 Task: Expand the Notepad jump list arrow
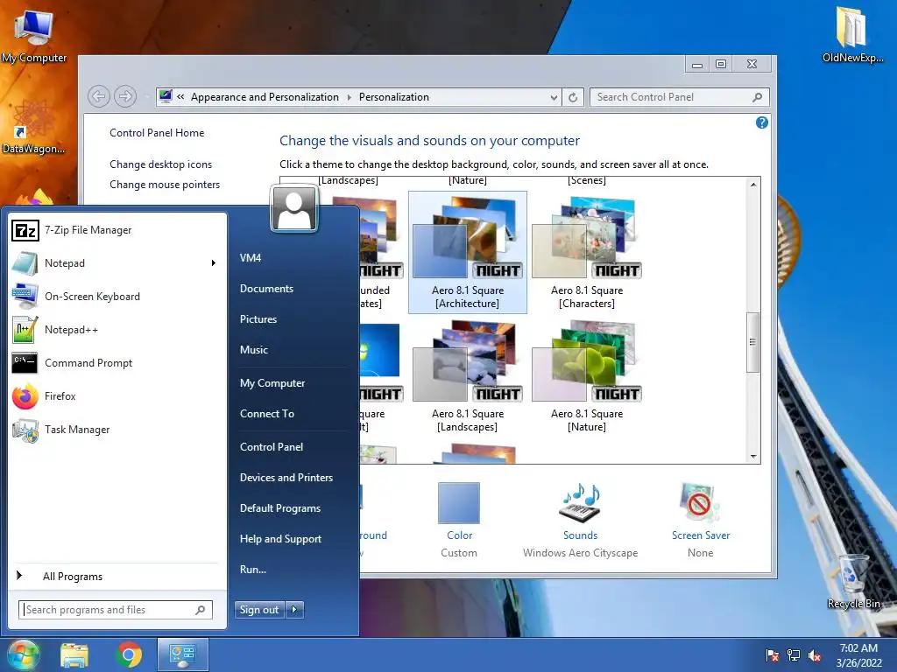[x=214, y=262]
